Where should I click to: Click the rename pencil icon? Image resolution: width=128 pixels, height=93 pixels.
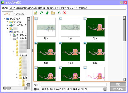pyautogui.click(x=59, y=13)
